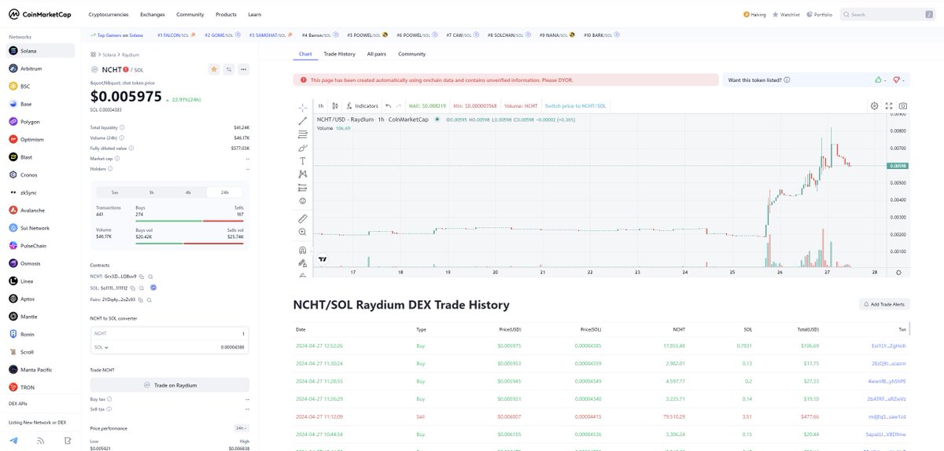Switch to the Community tab below ticker
Viewport: 944px width, 451px height.
click(x=411, y=54)
